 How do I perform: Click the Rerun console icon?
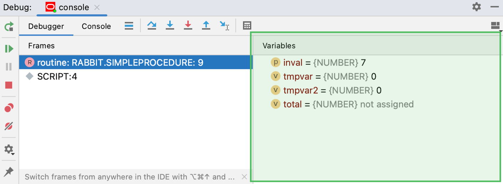9,26
